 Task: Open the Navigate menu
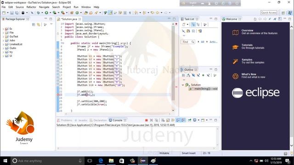44,7
